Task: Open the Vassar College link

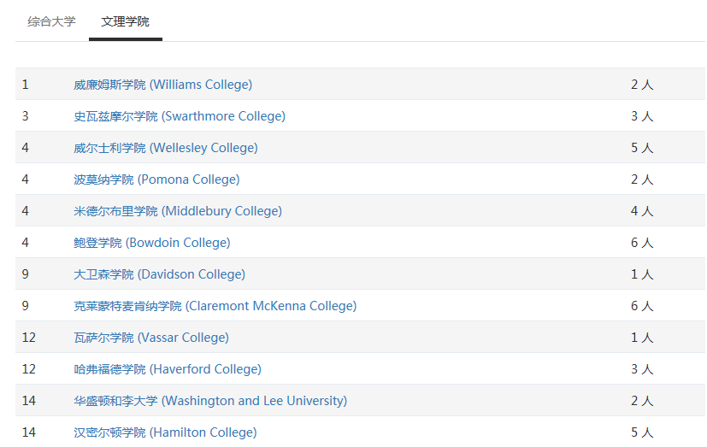Action: [x=151, y=337]
